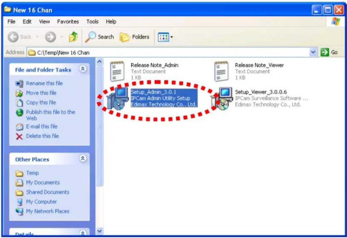Open the Edit menu

point(27,22)
